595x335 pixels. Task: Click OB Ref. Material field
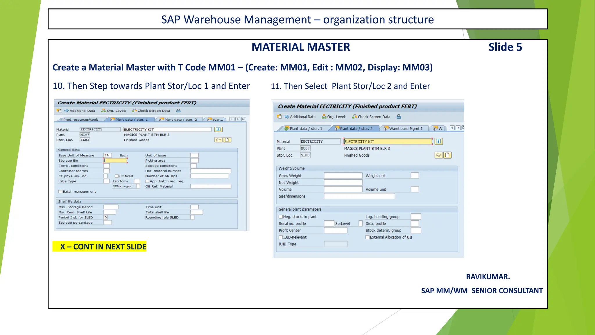(211, 186)
